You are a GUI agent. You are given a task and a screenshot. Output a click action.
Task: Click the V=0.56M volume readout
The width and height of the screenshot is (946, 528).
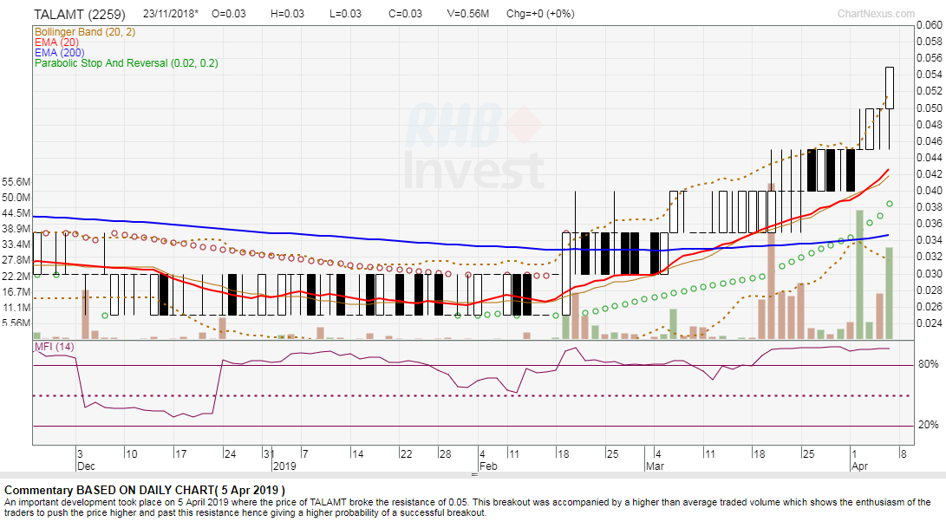pos(468,13)
